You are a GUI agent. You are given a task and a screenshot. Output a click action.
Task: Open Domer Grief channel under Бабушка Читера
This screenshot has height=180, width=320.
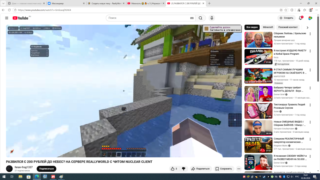click(279, 94)
